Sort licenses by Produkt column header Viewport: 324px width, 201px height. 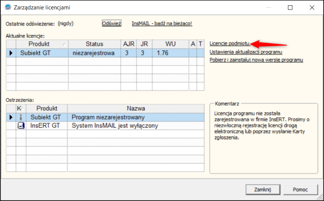click(x=42, y=44)
